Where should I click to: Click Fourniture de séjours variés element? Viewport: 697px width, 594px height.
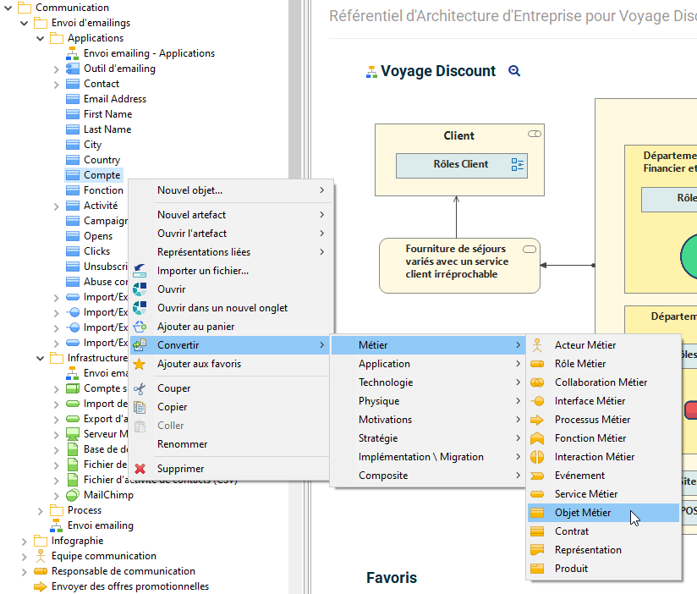click(x=459, y=266)
